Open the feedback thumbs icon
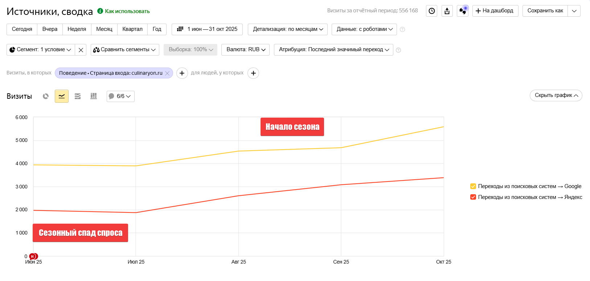The image size is (590, 281). [463, 11]
